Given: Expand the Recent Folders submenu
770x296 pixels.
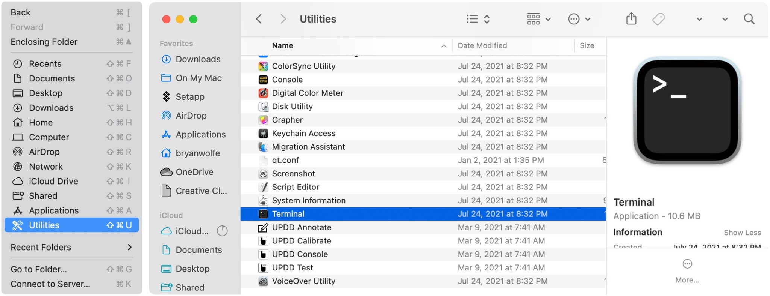Looking at the screenshot, I should pos(71,247).
